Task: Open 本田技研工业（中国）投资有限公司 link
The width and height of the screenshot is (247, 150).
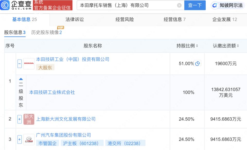Action: pyautogui.click(x=73, y=59)
